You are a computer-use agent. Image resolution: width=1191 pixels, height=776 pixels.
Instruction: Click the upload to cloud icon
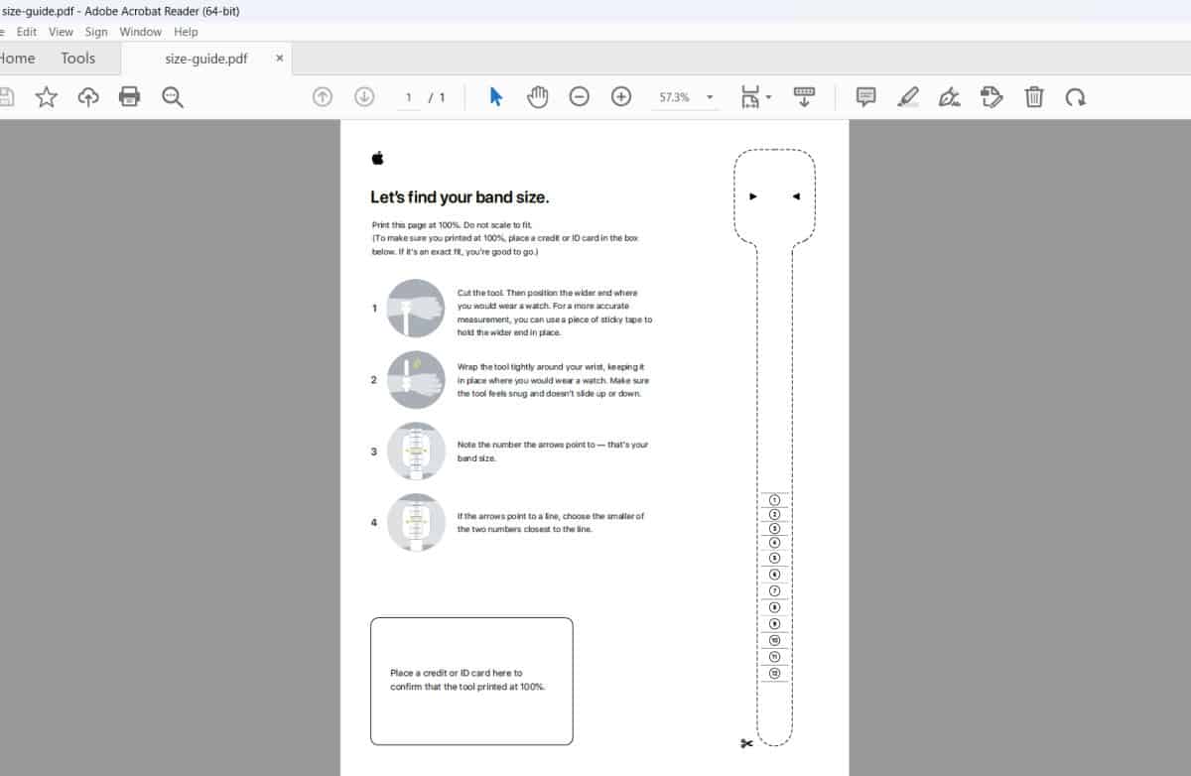pos(88,97)
